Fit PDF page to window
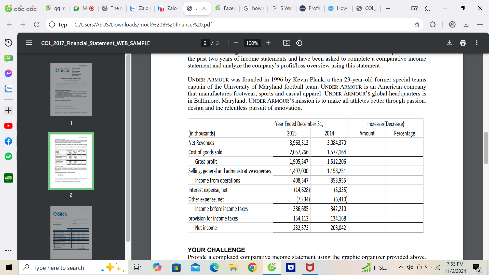Viewport: 489px width, 275px height. click(x=287, y=43)
